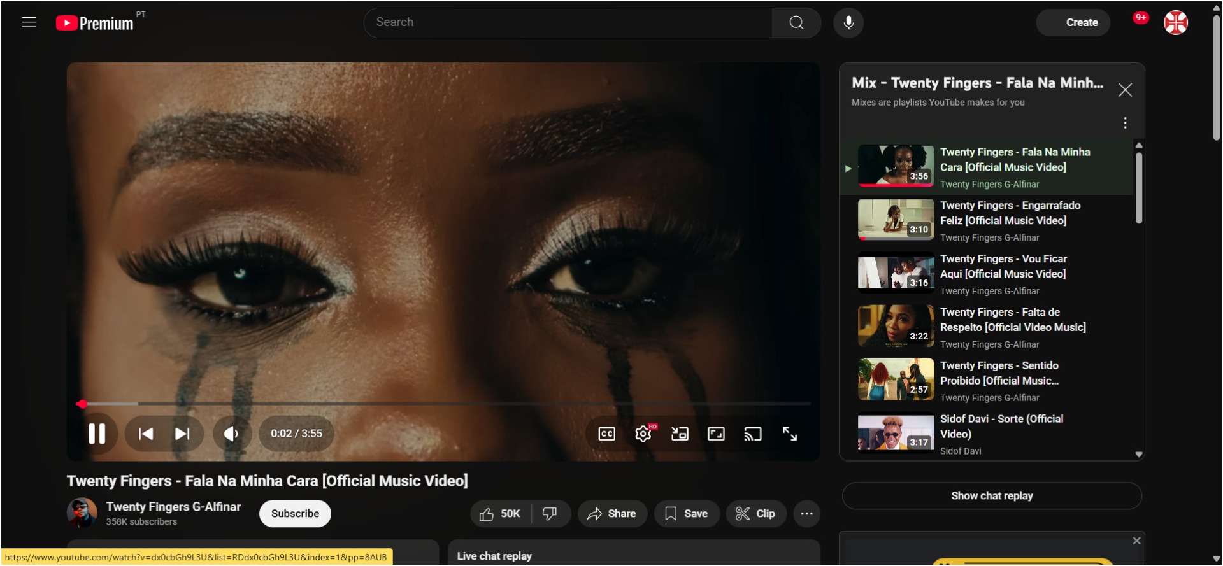1223x566 pixels.
Task: Subscribe to Twenty Fingers G-Alfinar
Action: pyautogui.click(x=295, y=514)
